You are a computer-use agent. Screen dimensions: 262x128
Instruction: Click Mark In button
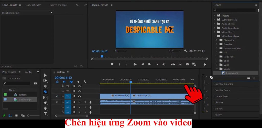pos(120,64)
